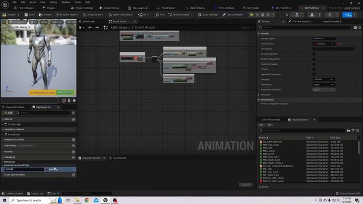Open the Find Results tab
Screen dimensions: 363x204
(x=117, y=158)
